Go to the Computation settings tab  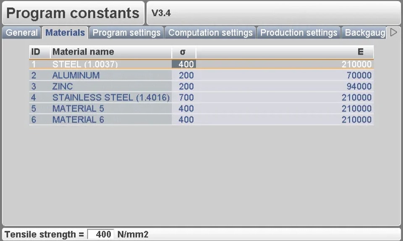210,33
